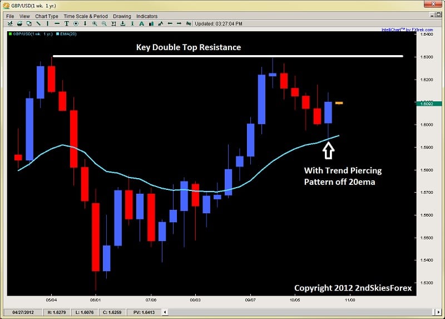Screen dimensions: 445x319
Task: Click the horizontal scrollbar track
Action: 301,312
